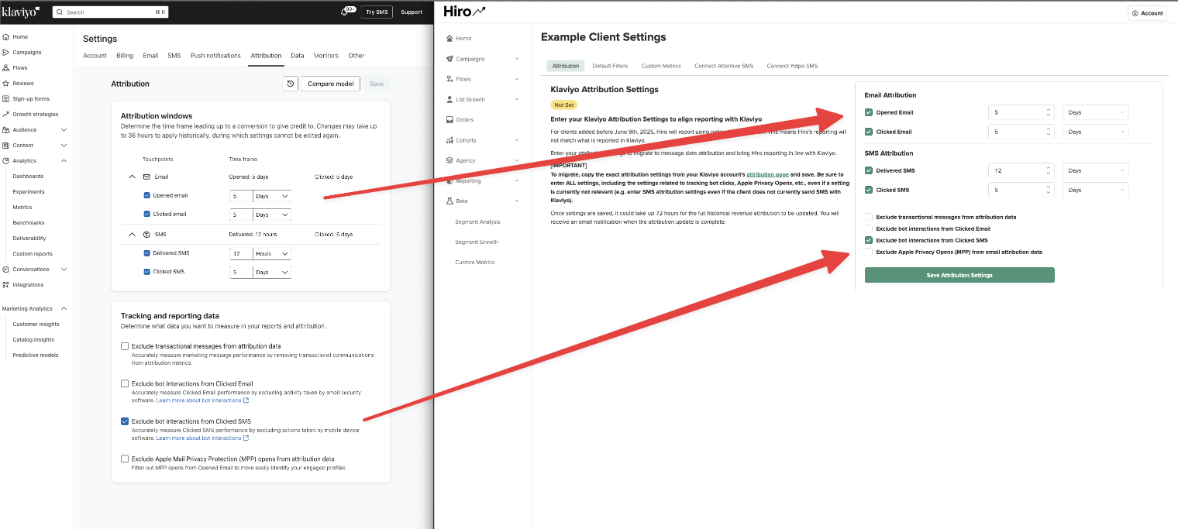Toggle Hiro Delivered SMS checkbox

click(x=869, y=170)
